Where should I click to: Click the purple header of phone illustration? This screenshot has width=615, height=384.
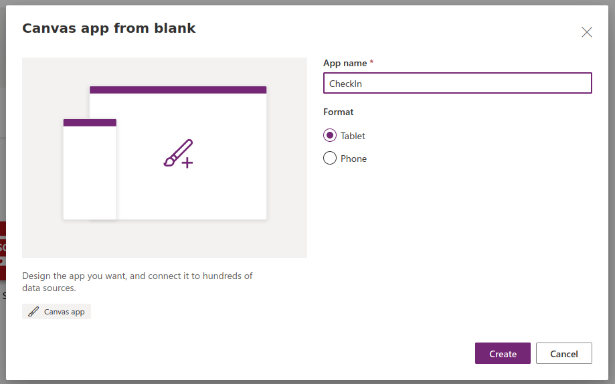90,123
